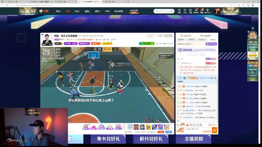Click the rank 1 user's purple badge

[x=211, y=59]
